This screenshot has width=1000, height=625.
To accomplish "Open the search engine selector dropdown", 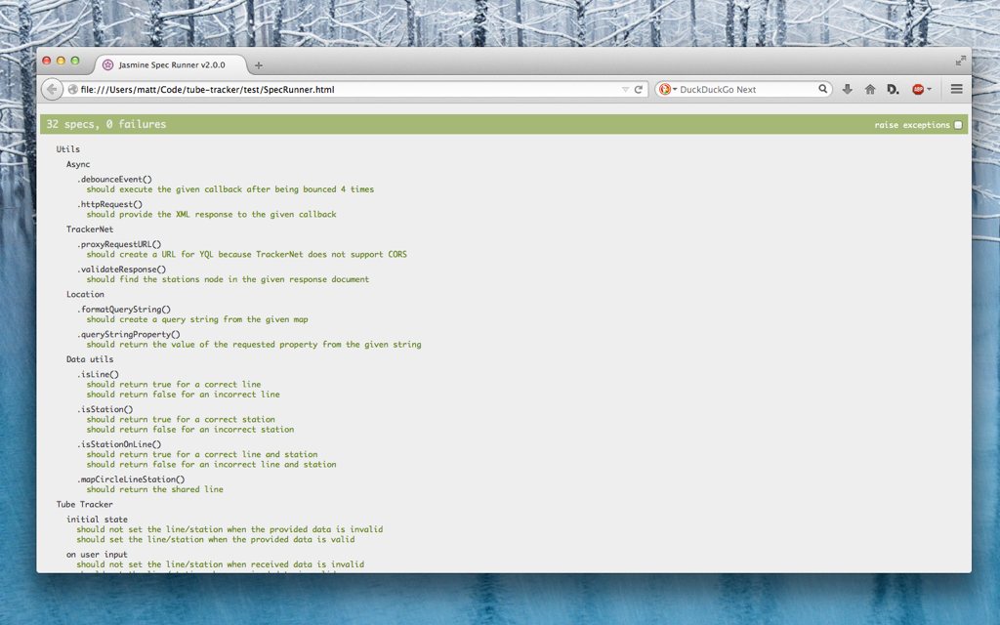I will 668,89.
